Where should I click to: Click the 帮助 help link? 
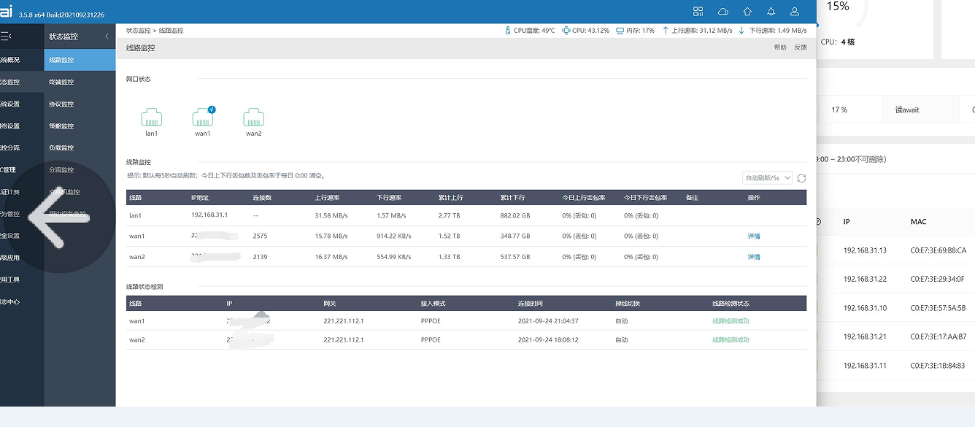pos(780,47)
